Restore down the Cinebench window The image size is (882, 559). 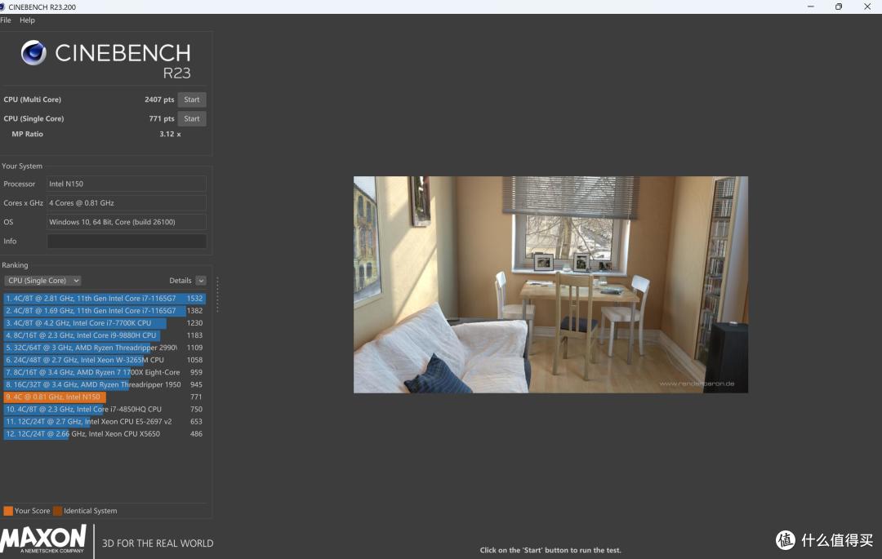839,7
